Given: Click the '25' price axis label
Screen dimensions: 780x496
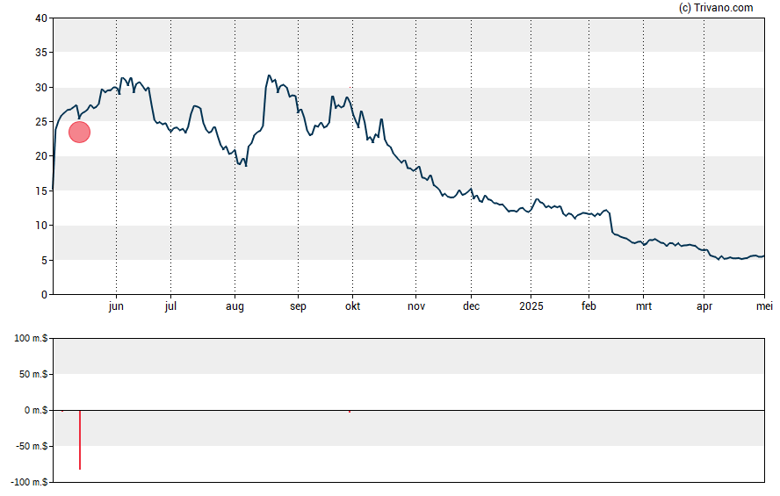Looking at the screenshot, I should pyautogui.click(x=41, y=122).
